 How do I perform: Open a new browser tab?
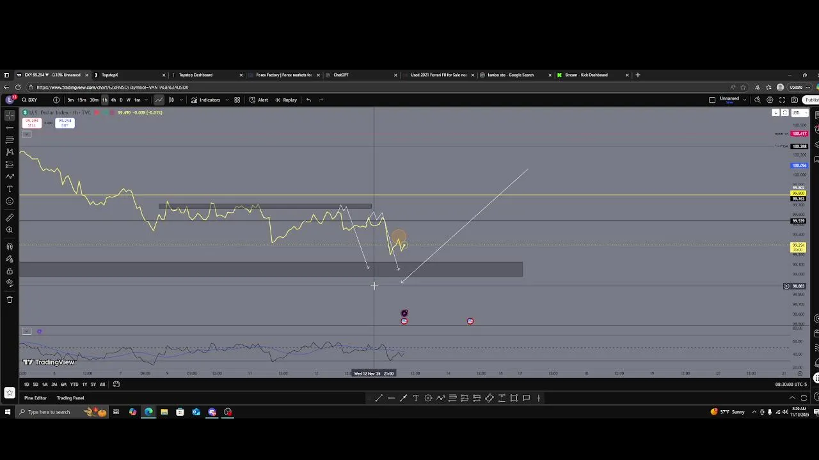(637, 75)
